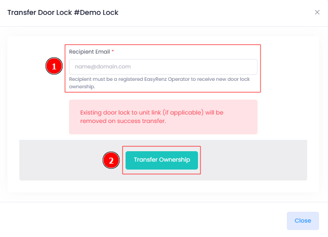
Task: Click the red outline around the email section
Action: pyautogui.click(x=163, y=45)
